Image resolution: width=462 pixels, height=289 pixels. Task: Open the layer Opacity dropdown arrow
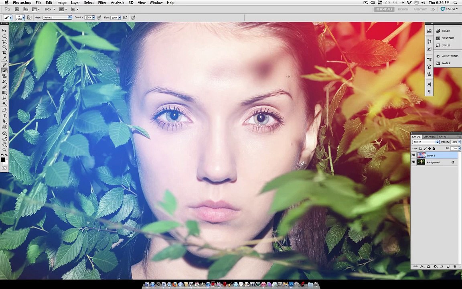459,142
